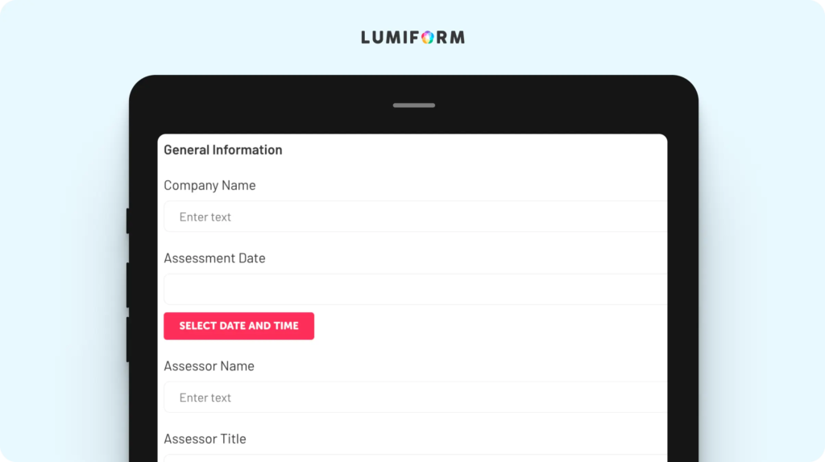
Task: Click the lowest tablet side button
Action: pyautogui.click(x=127, y=340)
